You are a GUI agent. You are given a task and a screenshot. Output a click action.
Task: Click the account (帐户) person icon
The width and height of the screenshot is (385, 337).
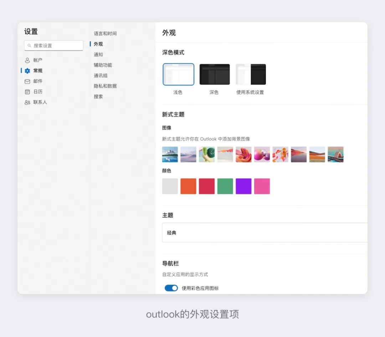[x=27, y=60]
